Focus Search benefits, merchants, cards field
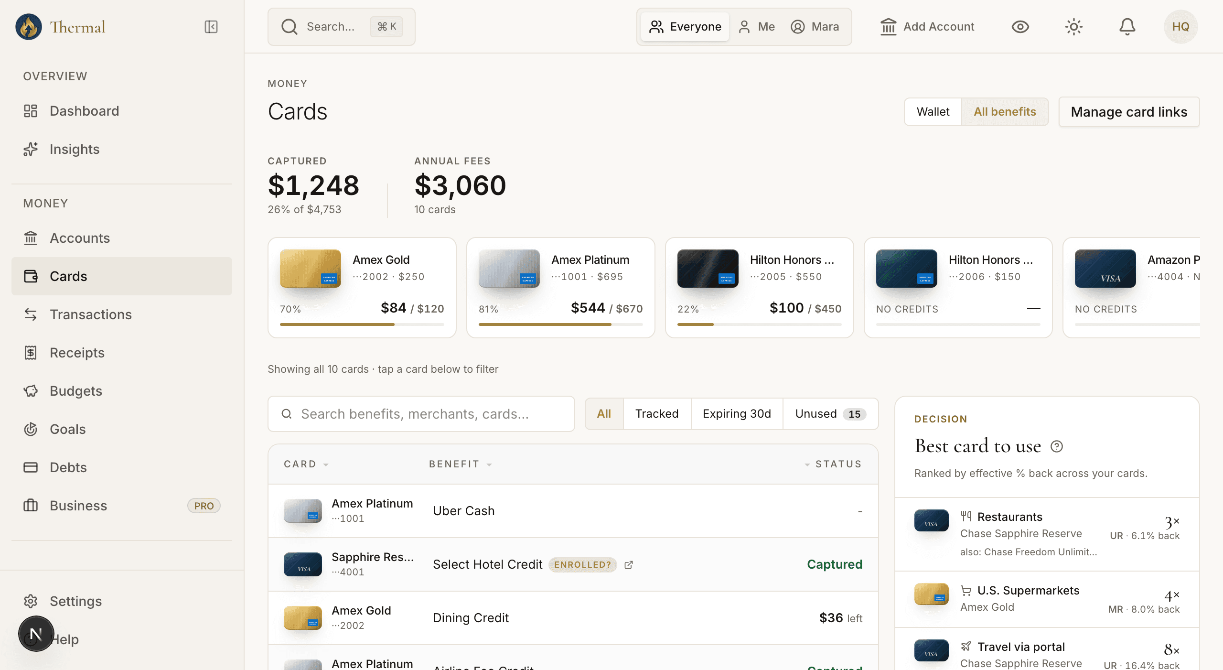This screenshot has width=1223, height=670. click(421, 414)
